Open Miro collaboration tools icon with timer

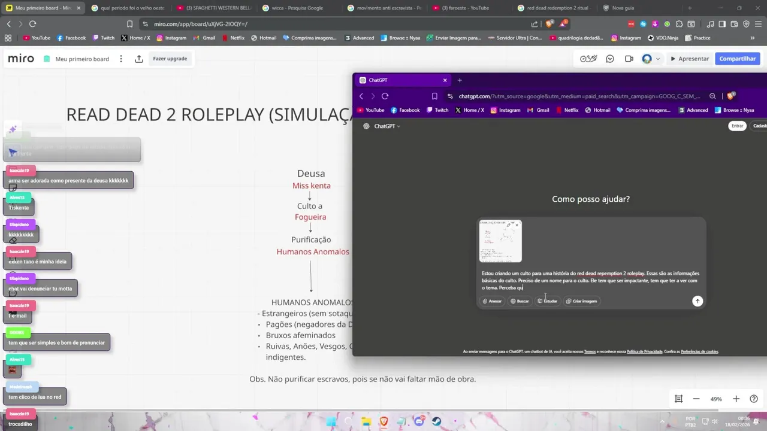pyautogui.click(x=588, y=59)
